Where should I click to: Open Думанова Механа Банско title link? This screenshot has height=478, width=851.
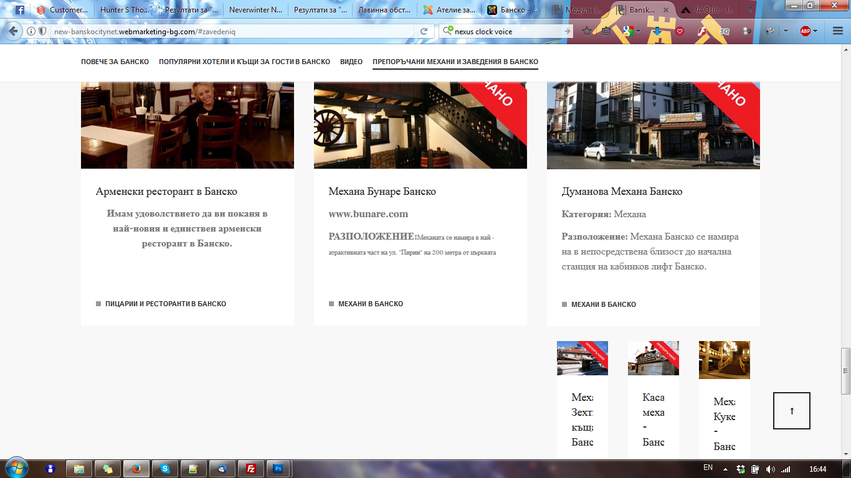pos(622,192)
